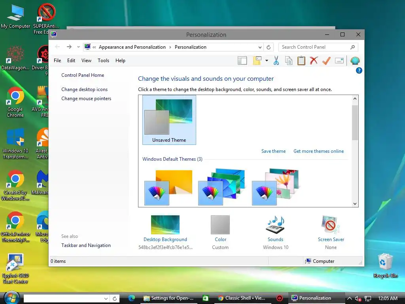Click the Paste clipboard toolbar icon
This screenshot has width=405, height=304.
pyautogui.click(x=301, y=61)
